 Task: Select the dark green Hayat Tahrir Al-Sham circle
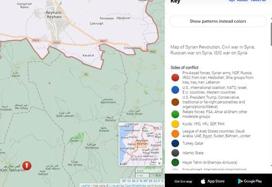(x=175, y=162)
